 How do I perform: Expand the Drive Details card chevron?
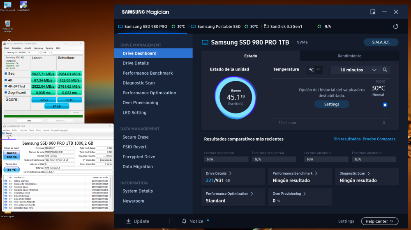[230, 173]
